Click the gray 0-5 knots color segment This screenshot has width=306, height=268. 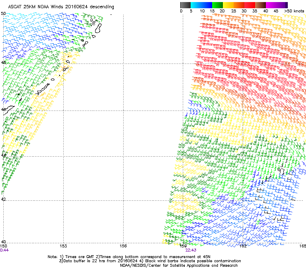[x=185, y=5]
